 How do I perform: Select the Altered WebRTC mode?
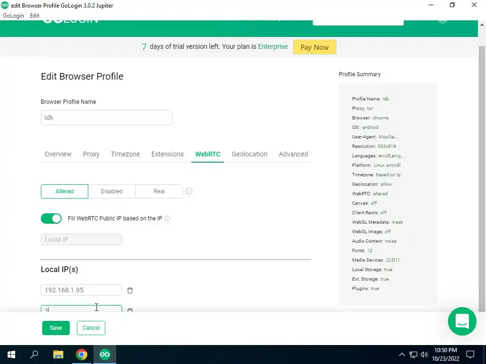(x=65, y=191)
